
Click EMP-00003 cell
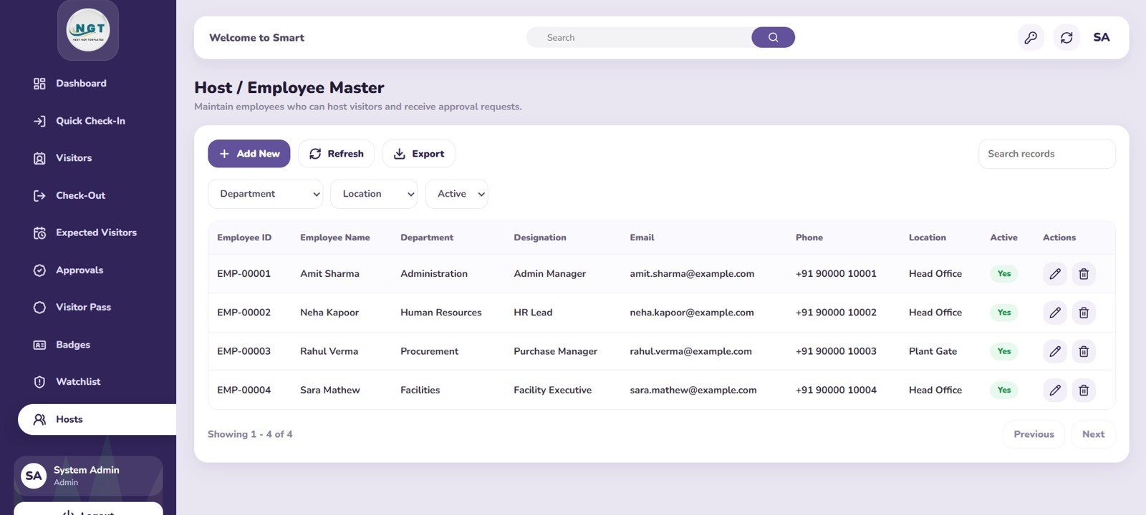click(244, 351)
